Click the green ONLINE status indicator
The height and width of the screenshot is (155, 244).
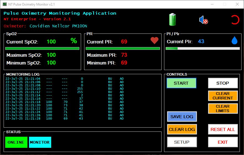[16, 142]
